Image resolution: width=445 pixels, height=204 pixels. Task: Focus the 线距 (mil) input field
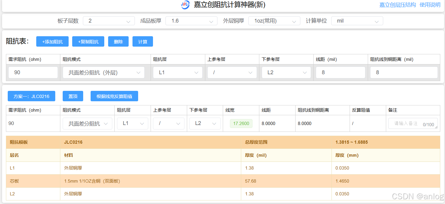(x=340, y=72)
